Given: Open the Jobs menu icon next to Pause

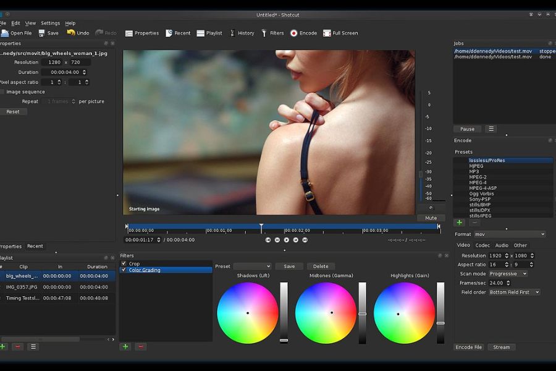Looking at the screenshot, I should click(x=491, y=129).
